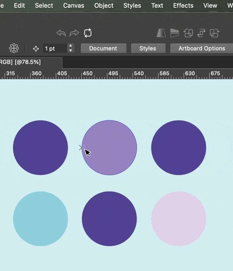233x271 pixels.
Task: Increase nudge value with stepper up arrow
Action: 70,46
